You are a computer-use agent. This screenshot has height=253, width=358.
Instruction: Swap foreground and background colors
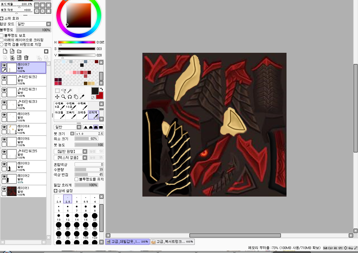(x=101, y=89)
